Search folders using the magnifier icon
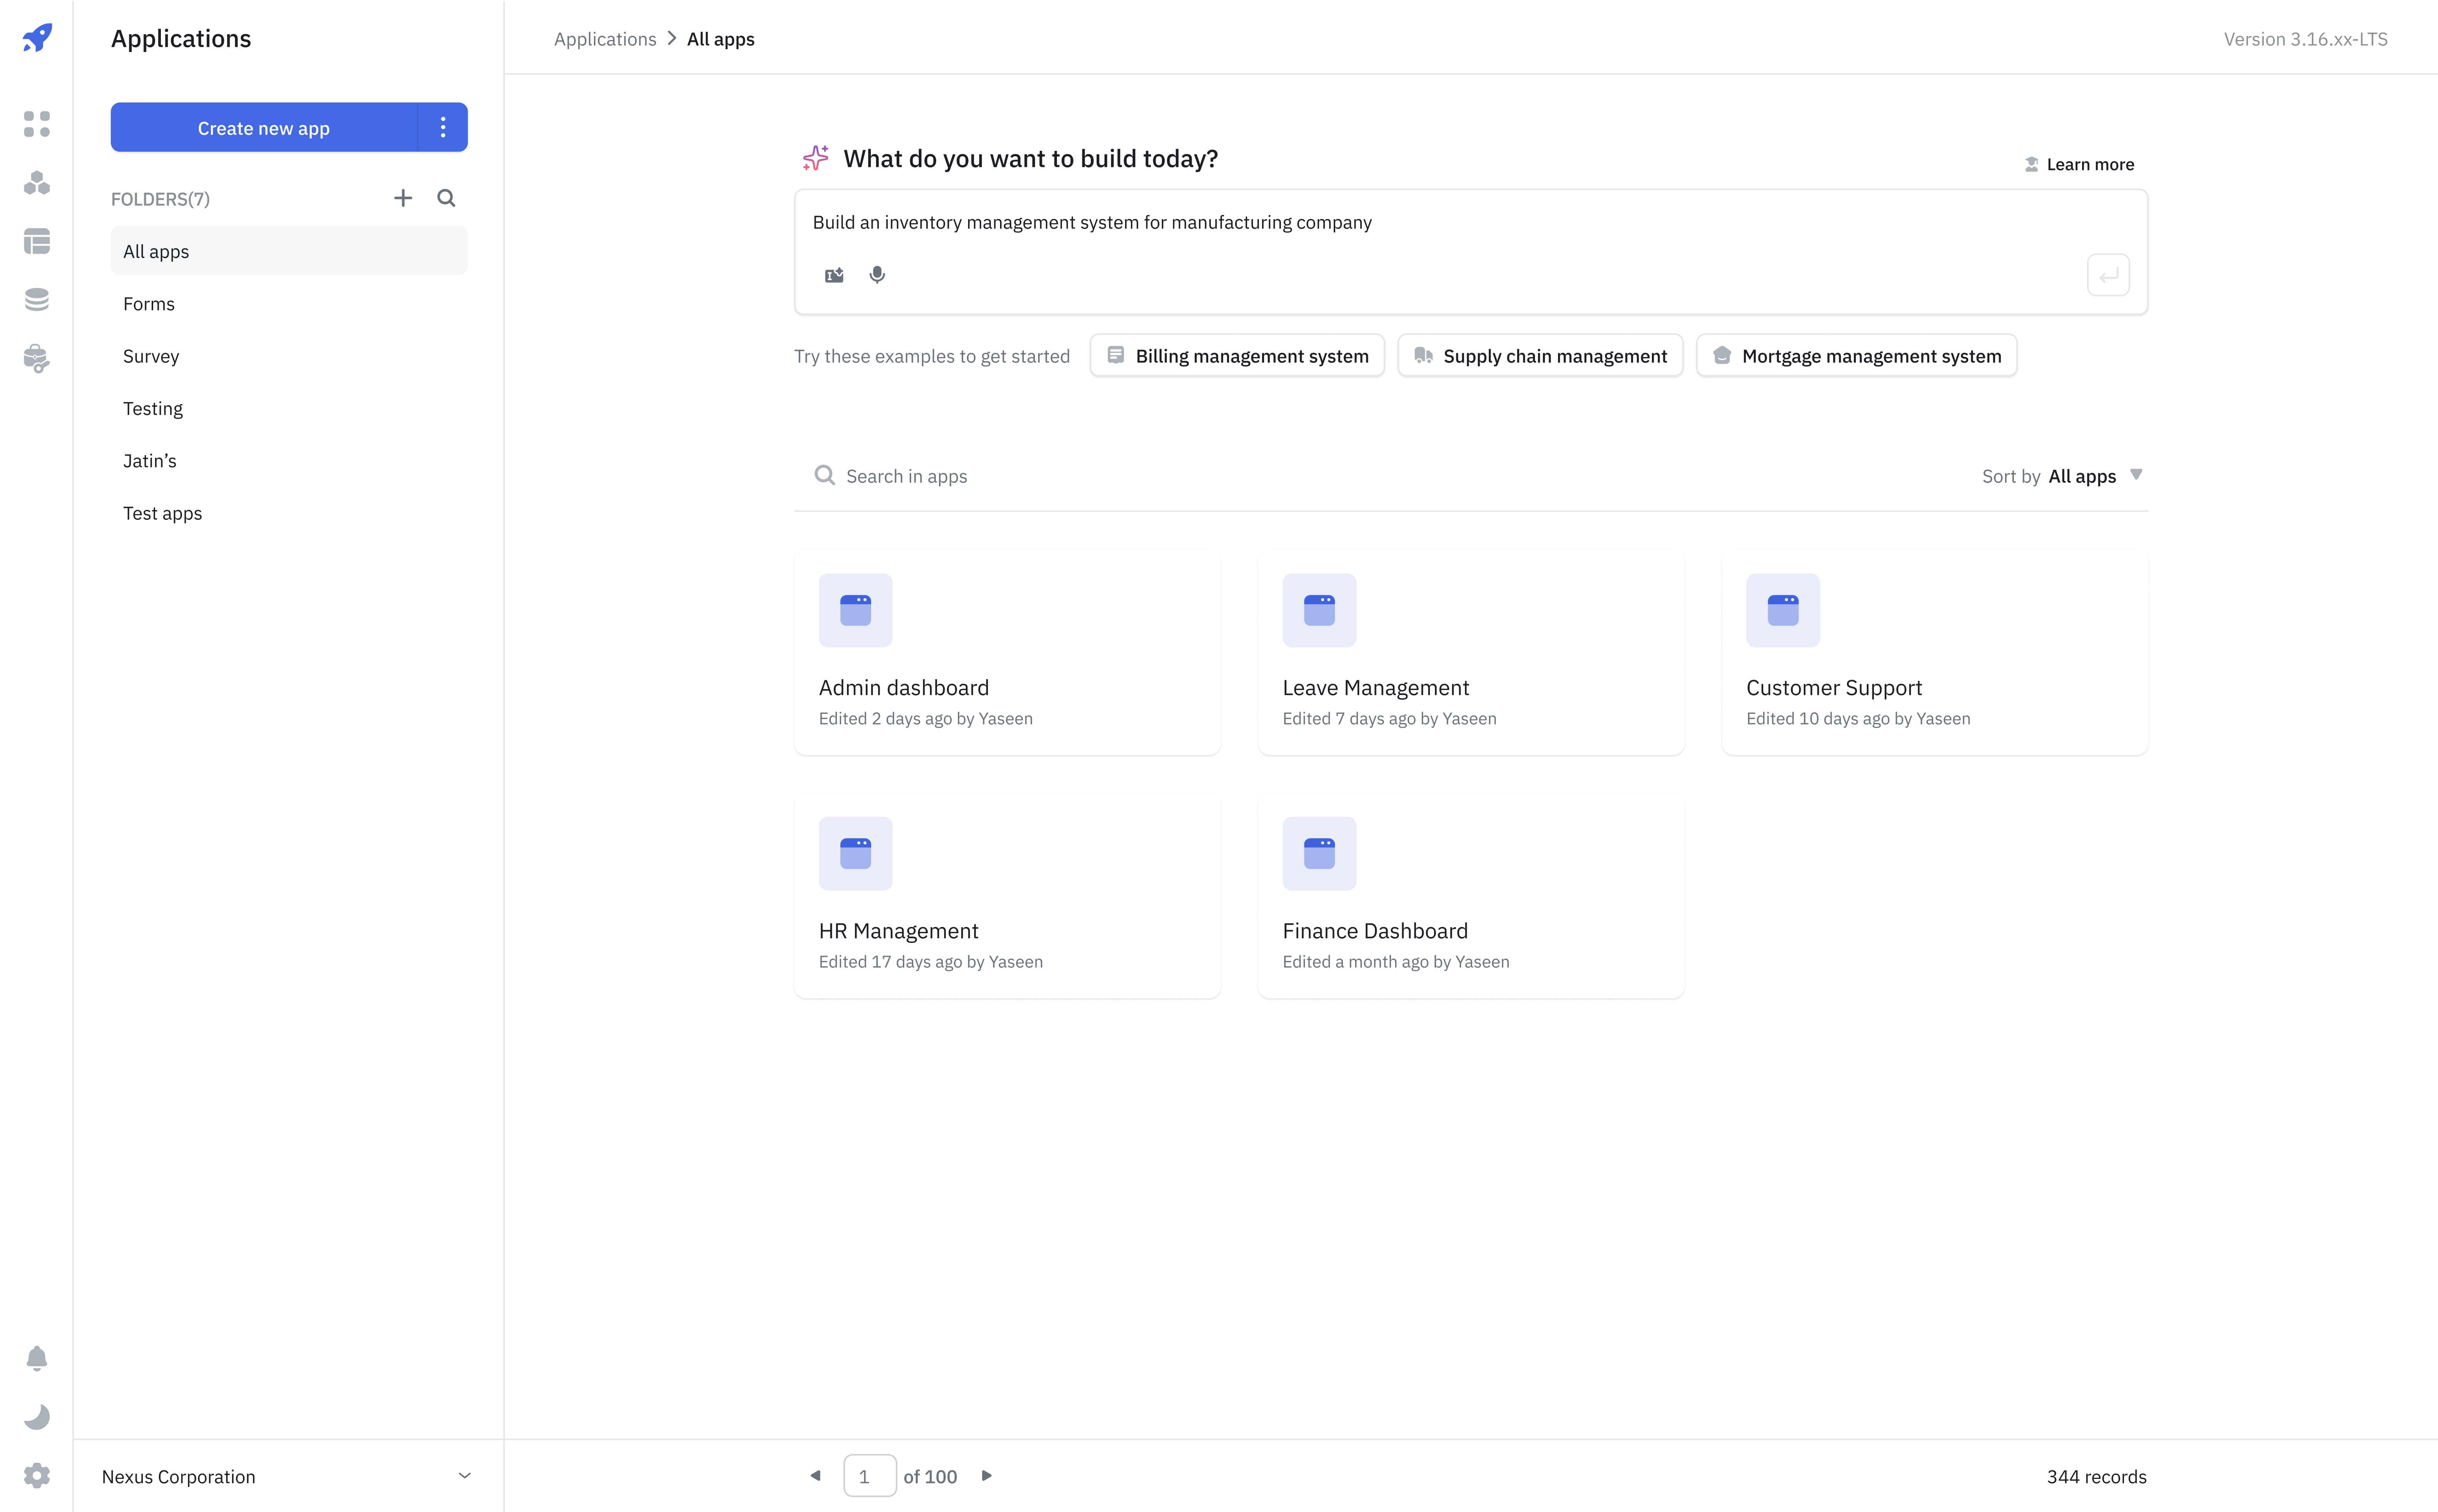Screen dimensions: 2438x1512 tap(446, 198)
